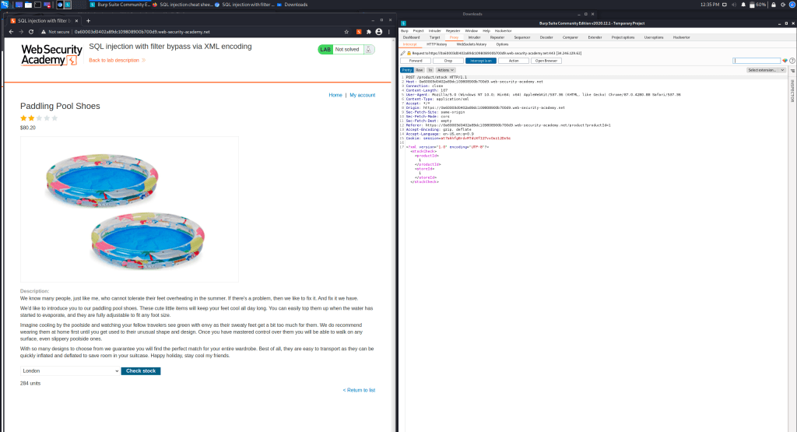
Task: Open the browser extensions puzzle icon
Action: click(x=368, y=32)
